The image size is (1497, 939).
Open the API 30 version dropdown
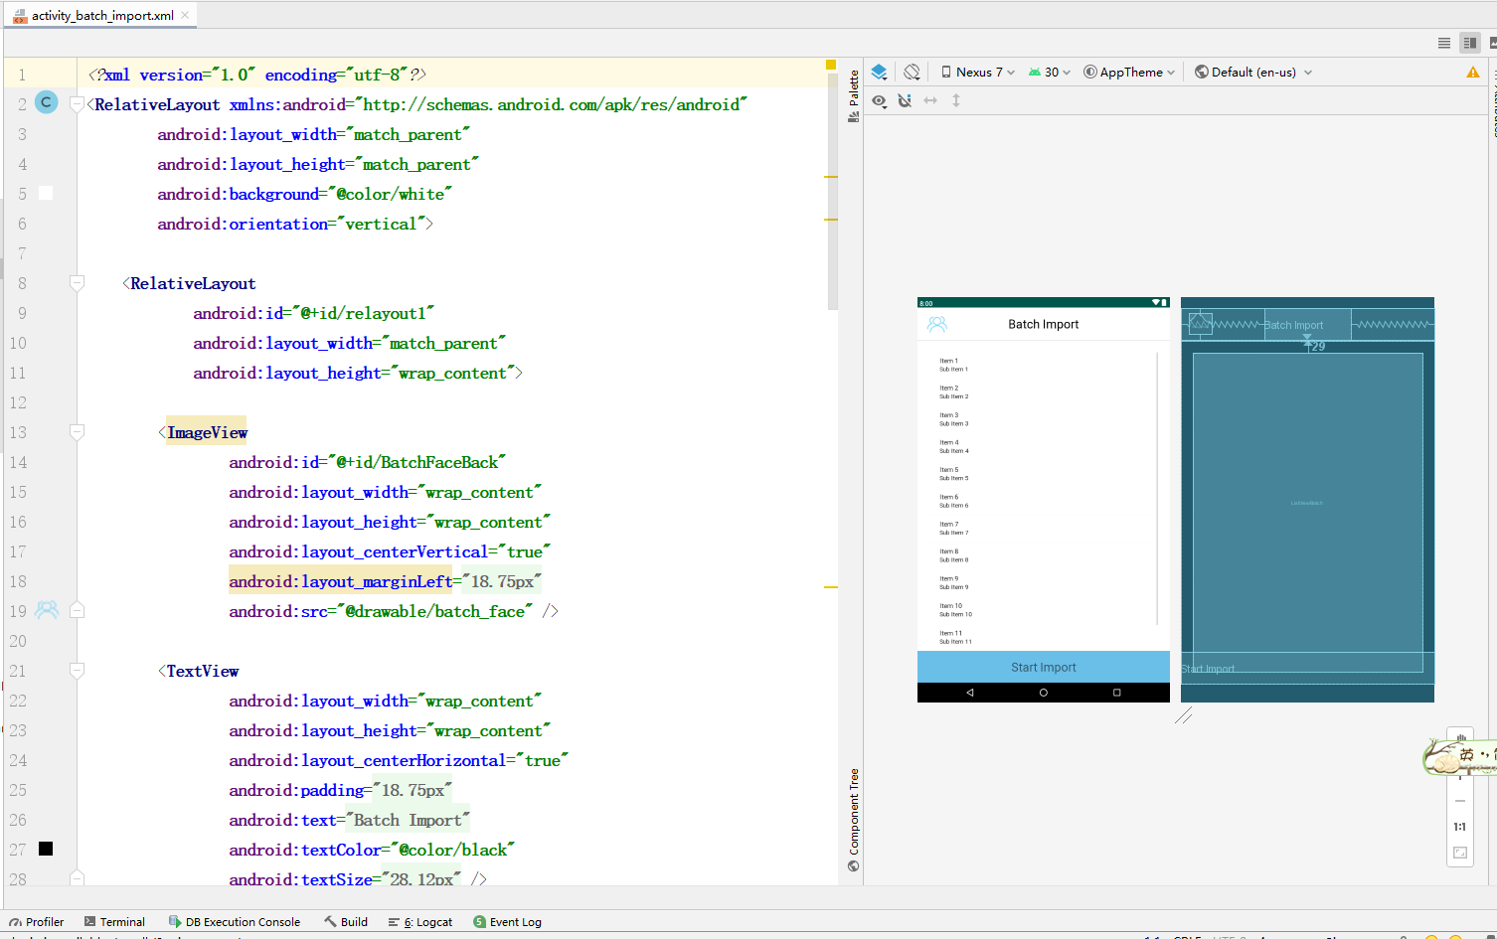pyautogui.click(x=1050, y=73)
